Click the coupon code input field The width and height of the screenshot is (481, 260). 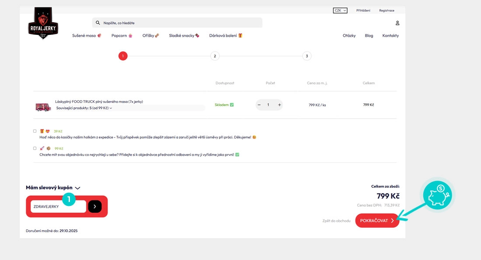click(58, 206)
